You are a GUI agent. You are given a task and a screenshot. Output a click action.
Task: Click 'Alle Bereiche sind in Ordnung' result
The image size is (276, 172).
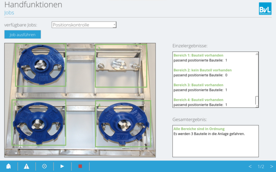pyautogui.click(x=199, y=129)
